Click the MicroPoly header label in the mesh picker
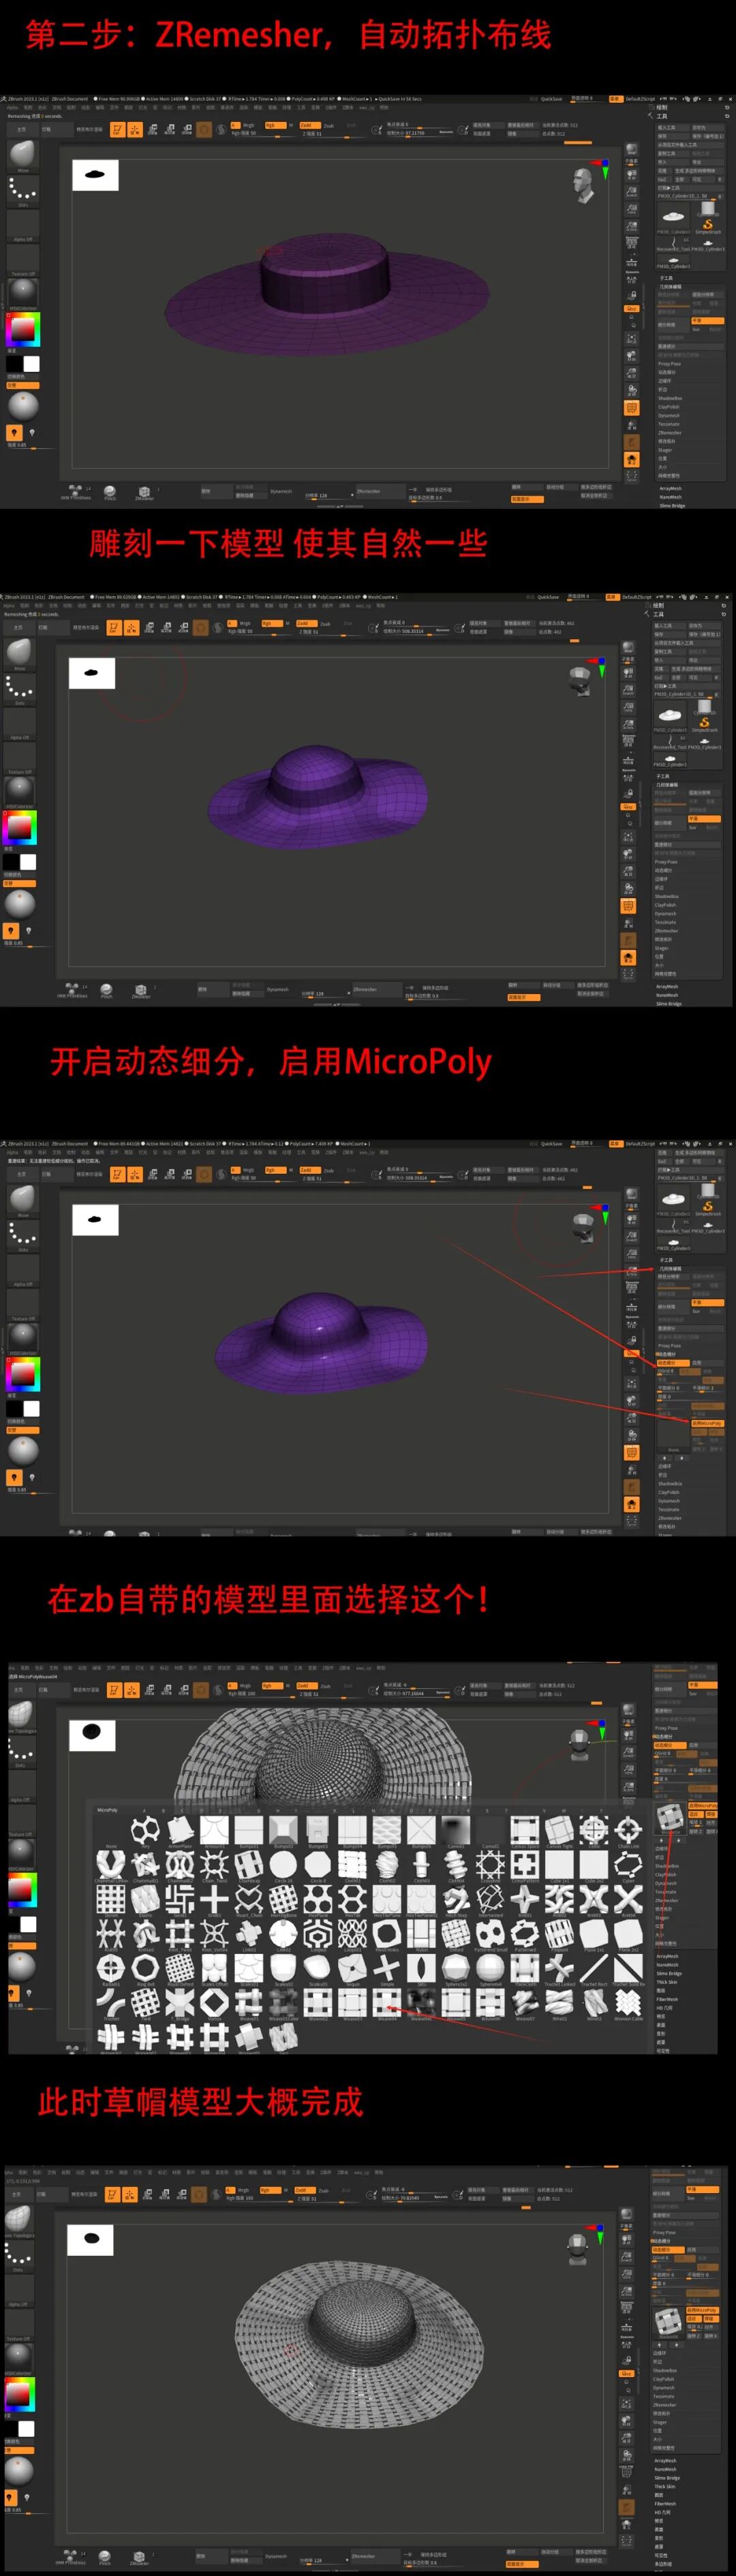Screen dimensions: 736x2576 click(107, 1810)
